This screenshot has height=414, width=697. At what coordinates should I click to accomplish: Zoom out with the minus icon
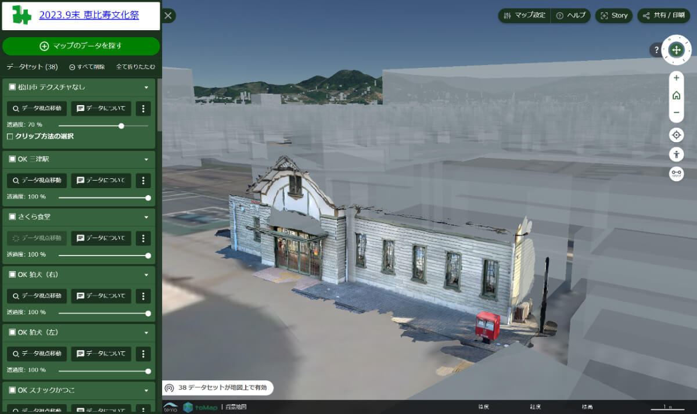(x=676, y=113)
